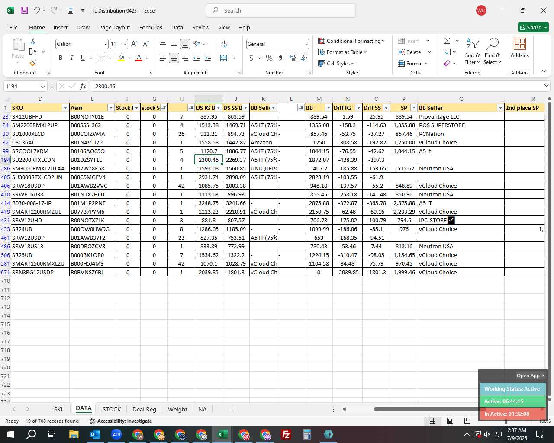Viewport: 554px width, 443px height.
Task: Click the AutoSum sigma icon
Action: (x=447, y=41)
